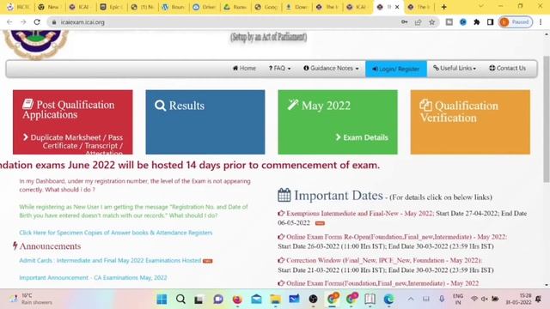Expand the Guidance Notes dropdown
This screenshot has height=309, width=550.
[x=331, y=69]
